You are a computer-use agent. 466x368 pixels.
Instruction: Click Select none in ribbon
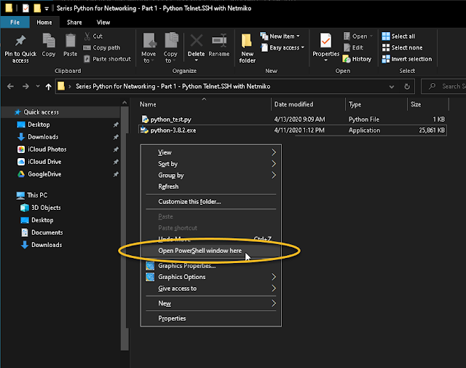click(x=402, y=47)
